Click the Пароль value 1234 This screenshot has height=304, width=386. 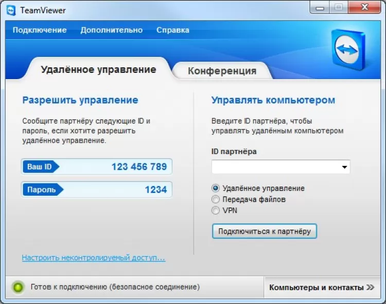tap(156, 189)
